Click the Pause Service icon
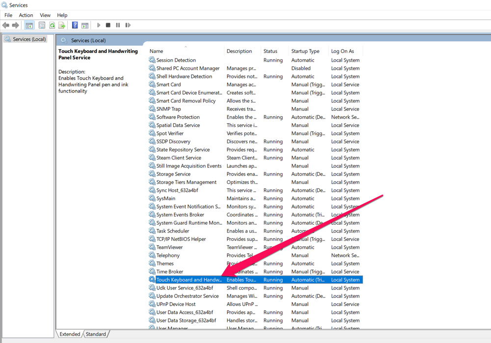 (x=118, y=25)
